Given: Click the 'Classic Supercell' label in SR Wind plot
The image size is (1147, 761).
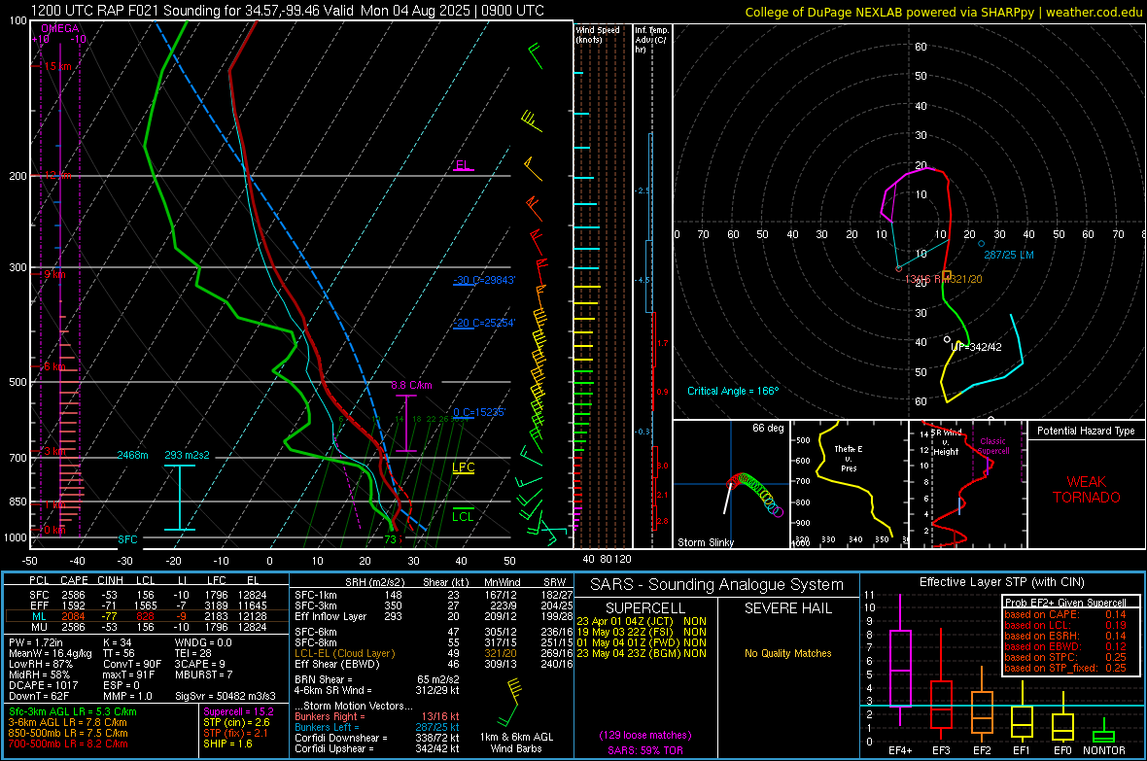Looking at the screenshot, I should pyautogui.click(x=992, y=446).
